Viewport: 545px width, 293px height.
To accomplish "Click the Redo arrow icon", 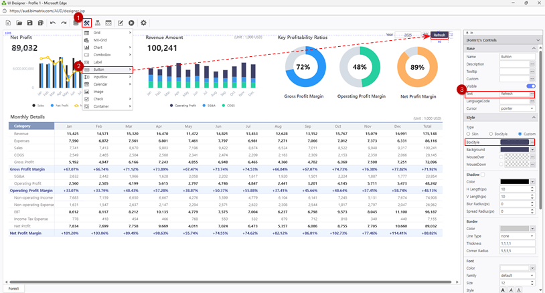I will tap(64, 23).
